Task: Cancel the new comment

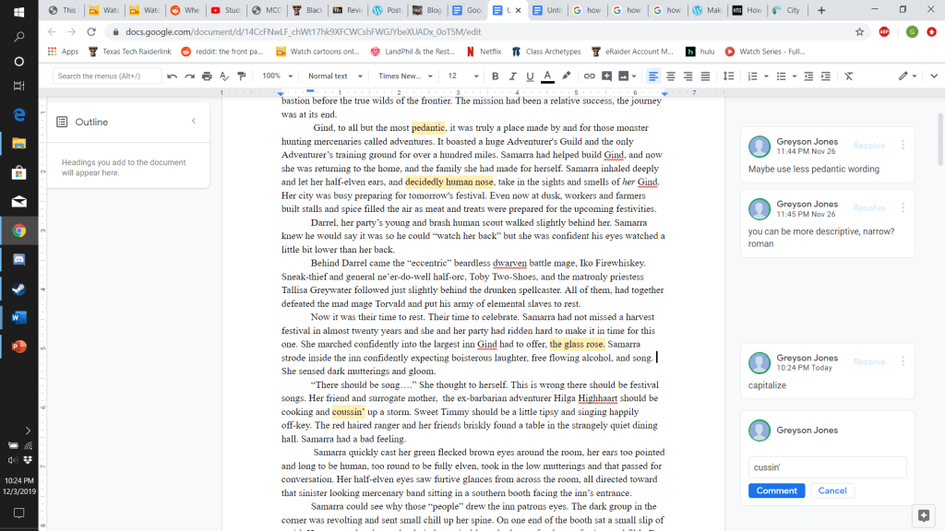Action: click(x=831, y=490)
